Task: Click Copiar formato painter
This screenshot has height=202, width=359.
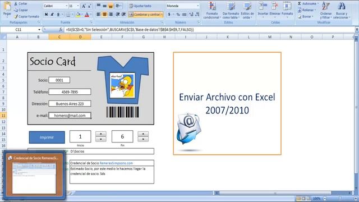Action: coord(26,16)
